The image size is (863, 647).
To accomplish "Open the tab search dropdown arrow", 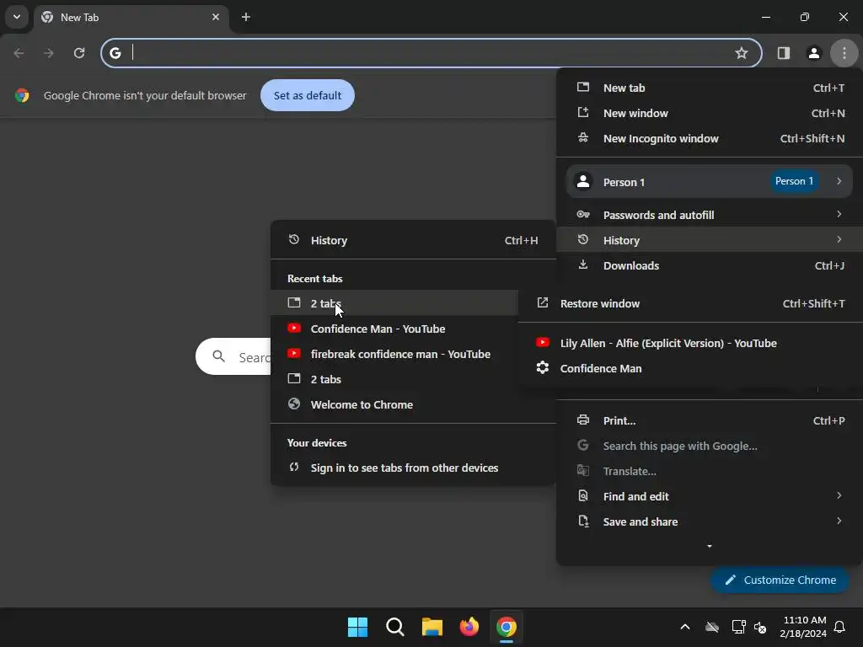I will pyautogui.click(x=17, y=17).
